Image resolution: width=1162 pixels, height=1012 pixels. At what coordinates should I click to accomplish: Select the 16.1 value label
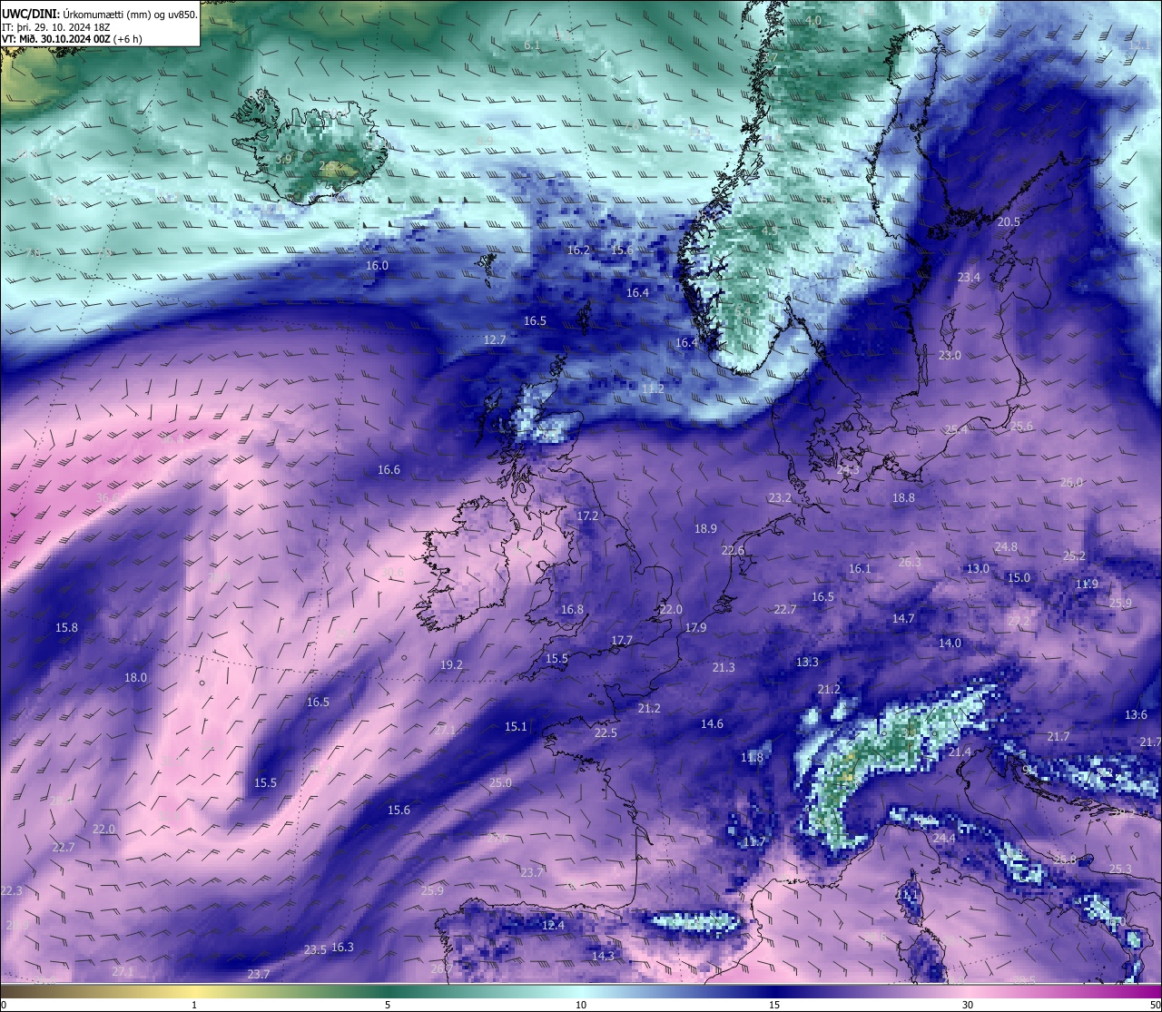(859, 568)
